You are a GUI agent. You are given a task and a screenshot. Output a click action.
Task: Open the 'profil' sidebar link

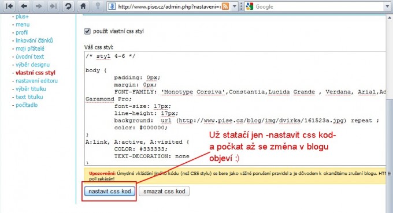click(x=21, y=32)
